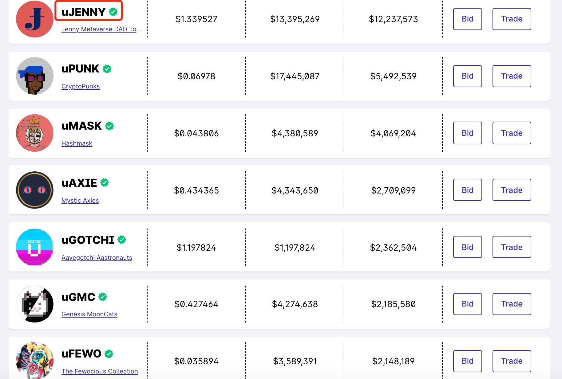Open the CryptoPunks collection link

(81, 86)
